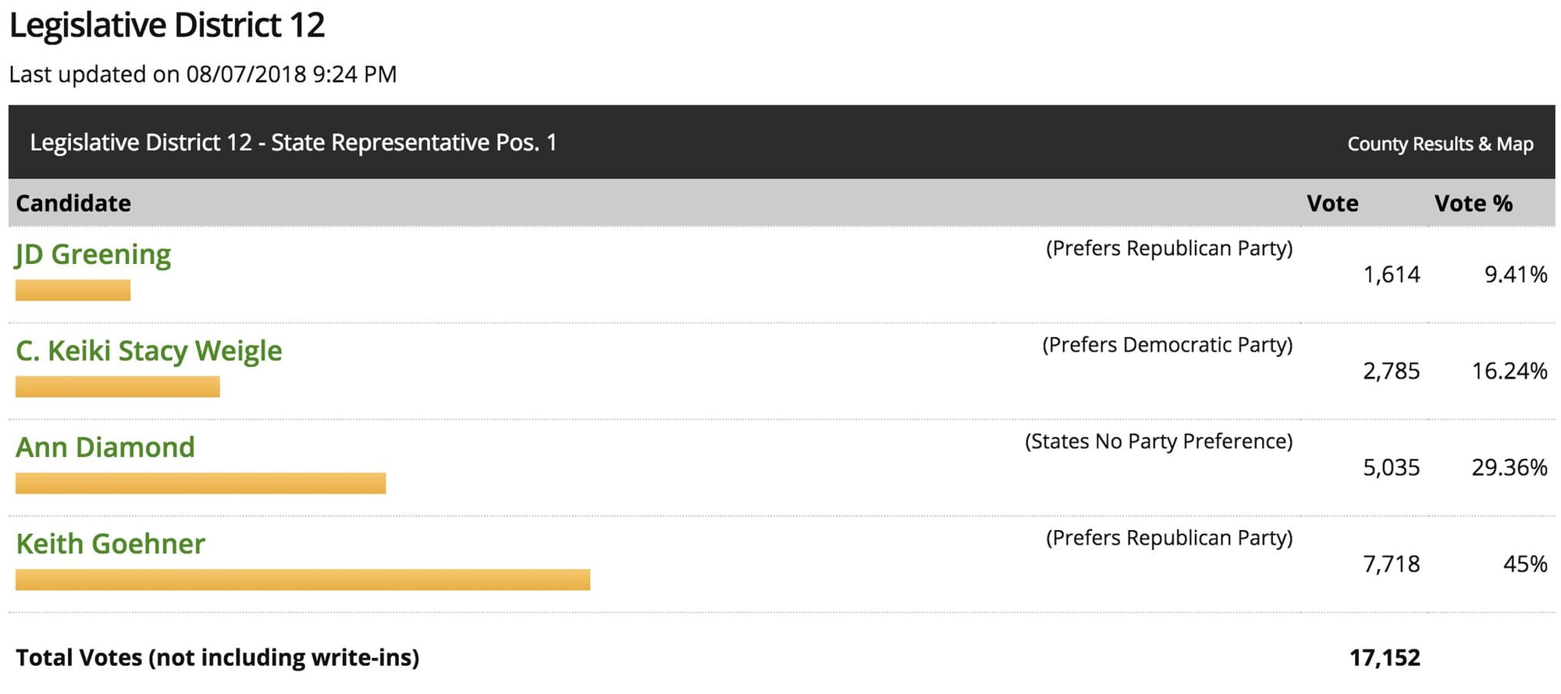This screenshot has height=694, width=1561.
Task: Click the State Representative Pos. 1 race title
Action: [293, 143]
